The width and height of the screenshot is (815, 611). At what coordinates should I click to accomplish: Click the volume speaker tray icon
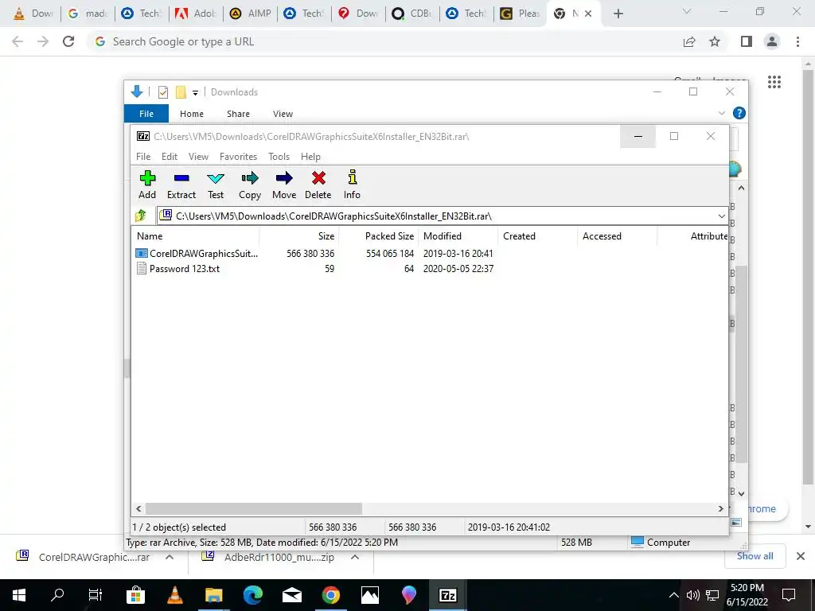[693, 595]
